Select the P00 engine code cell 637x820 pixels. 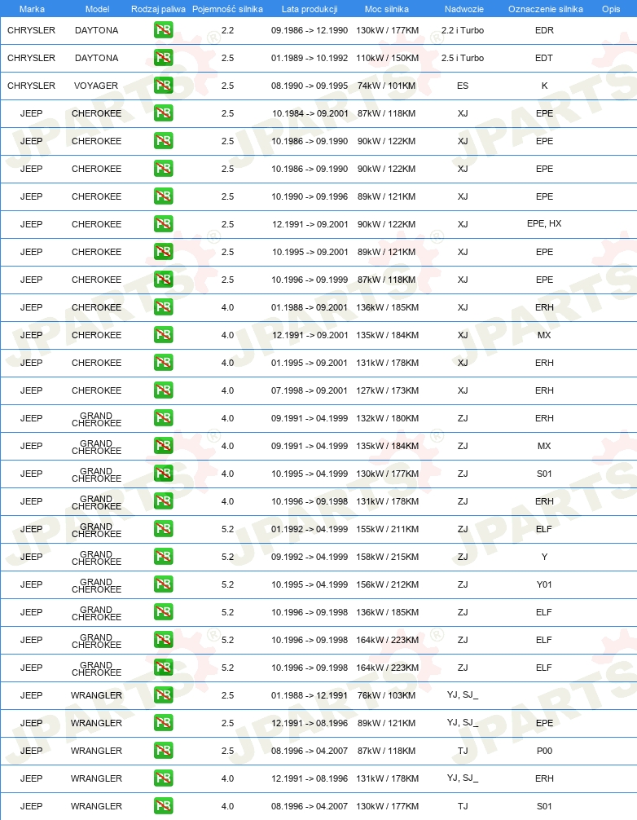[x=544, y=751]
